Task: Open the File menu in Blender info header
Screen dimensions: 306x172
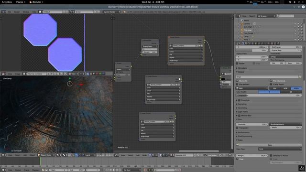Action: 10,12
